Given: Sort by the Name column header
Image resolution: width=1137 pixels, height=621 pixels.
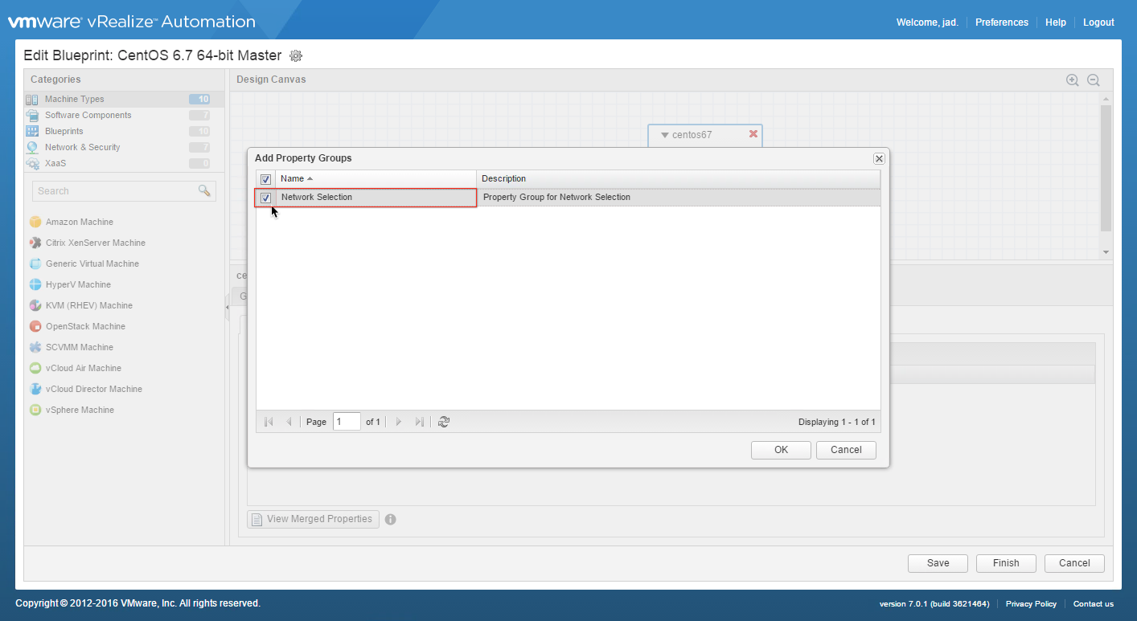Looking at the screenshot, I should 376,178.
